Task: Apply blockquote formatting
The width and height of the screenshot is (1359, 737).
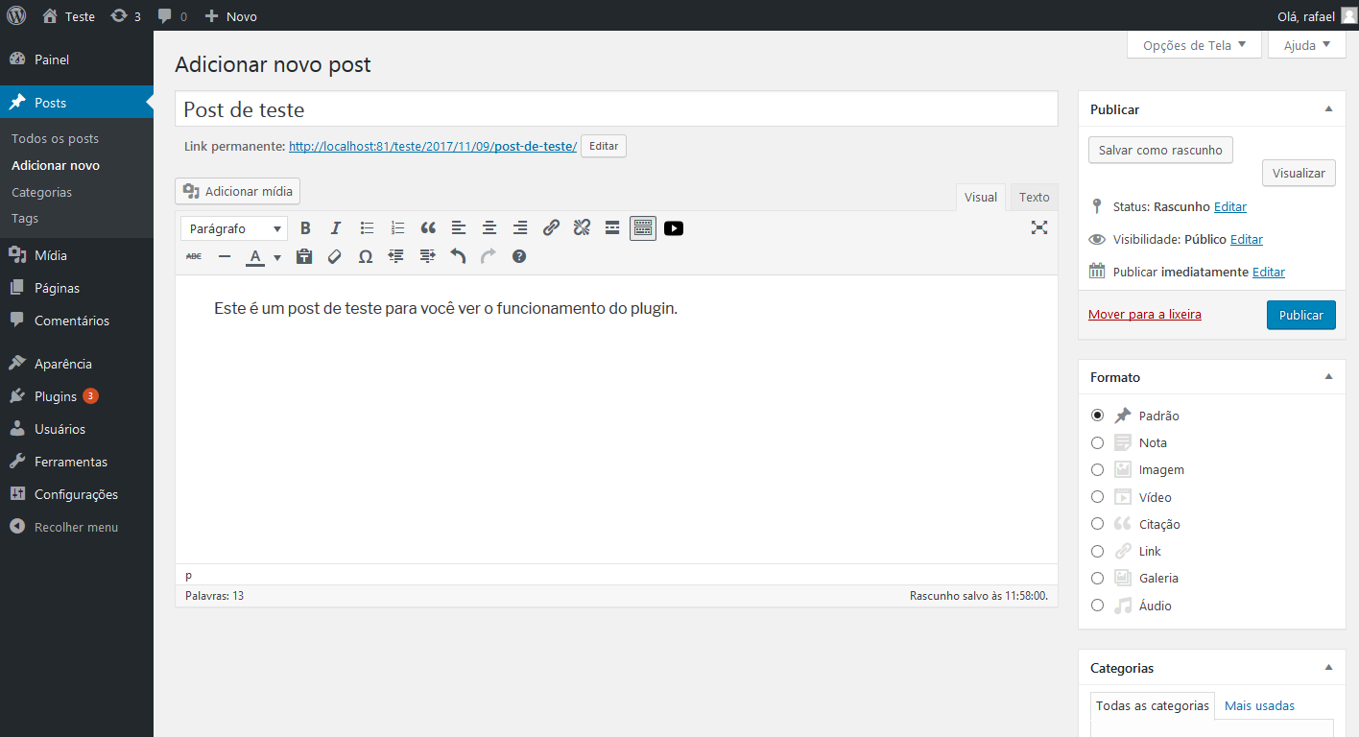Action: pos(428,228)
